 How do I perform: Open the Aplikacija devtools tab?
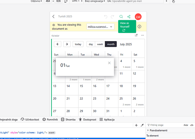click(x=107, y=119)
